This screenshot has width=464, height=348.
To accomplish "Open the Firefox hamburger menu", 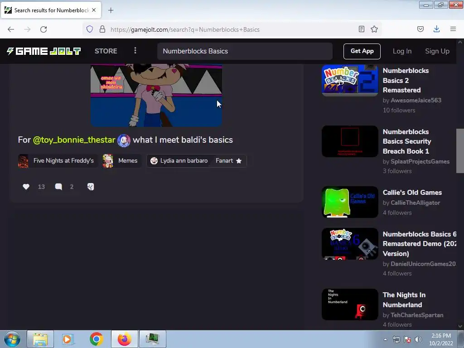I will (453, 29).
